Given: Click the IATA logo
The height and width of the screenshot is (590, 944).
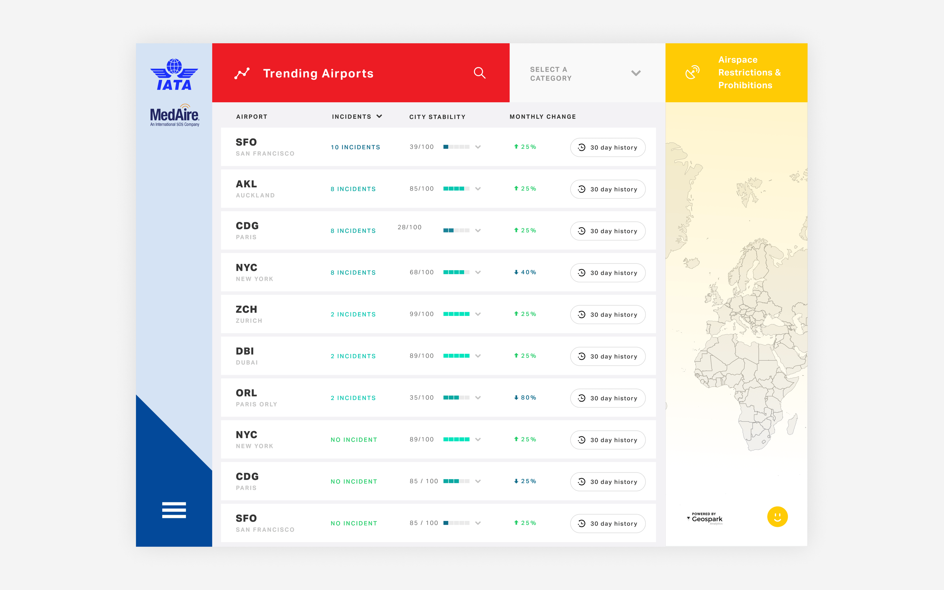Looking at the screenshot, I should point(174,74).
